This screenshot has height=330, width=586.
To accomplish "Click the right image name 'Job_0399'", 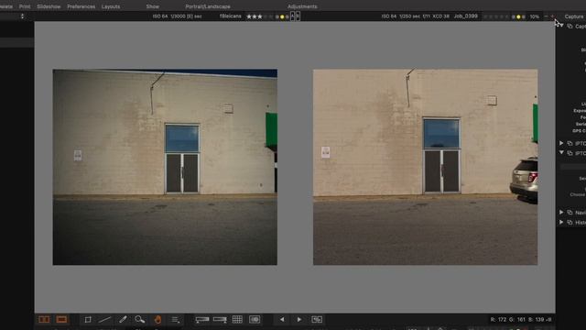I will [x=466, y=16].
